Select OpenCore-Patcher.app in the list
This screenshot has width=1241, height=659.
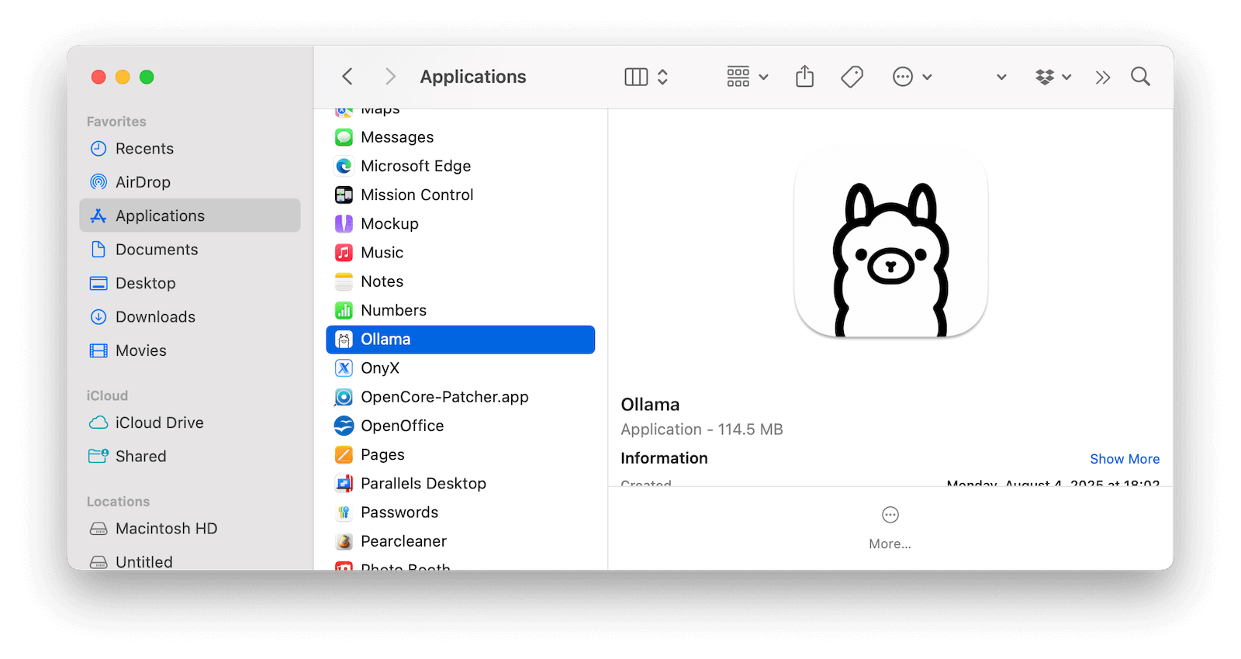tap(461, 397)
